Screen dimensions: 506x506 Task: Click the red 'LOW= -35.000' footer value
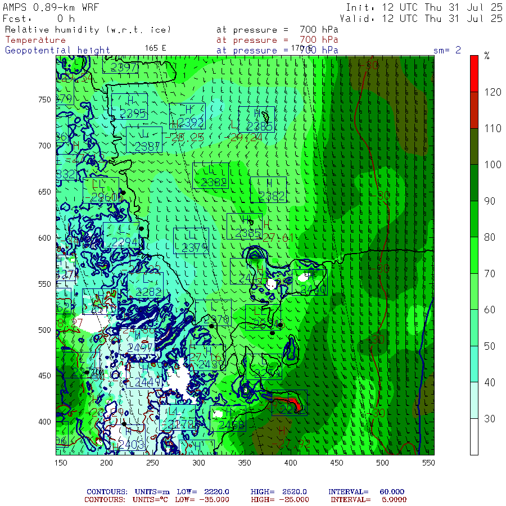coord(202,500)
